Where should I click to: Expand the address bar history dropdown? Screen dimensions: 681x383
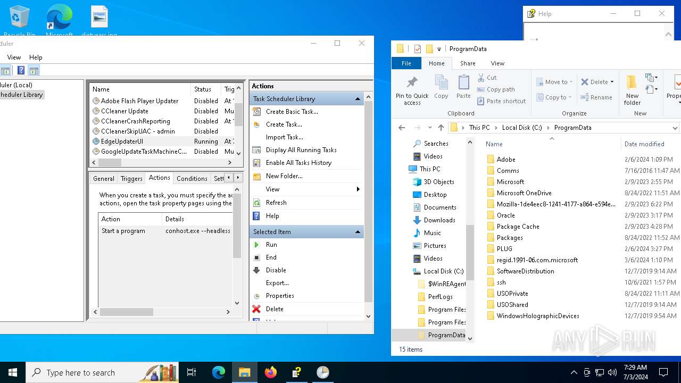[x=675, y=128]
